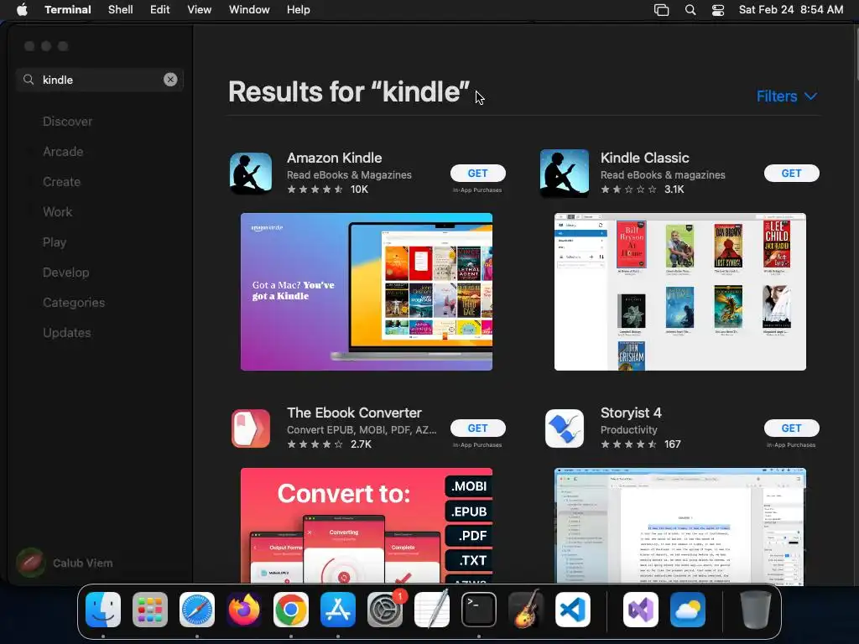The image size is (859, 644).
Task: Open the cloud weather app in dock
Action: 688,610
